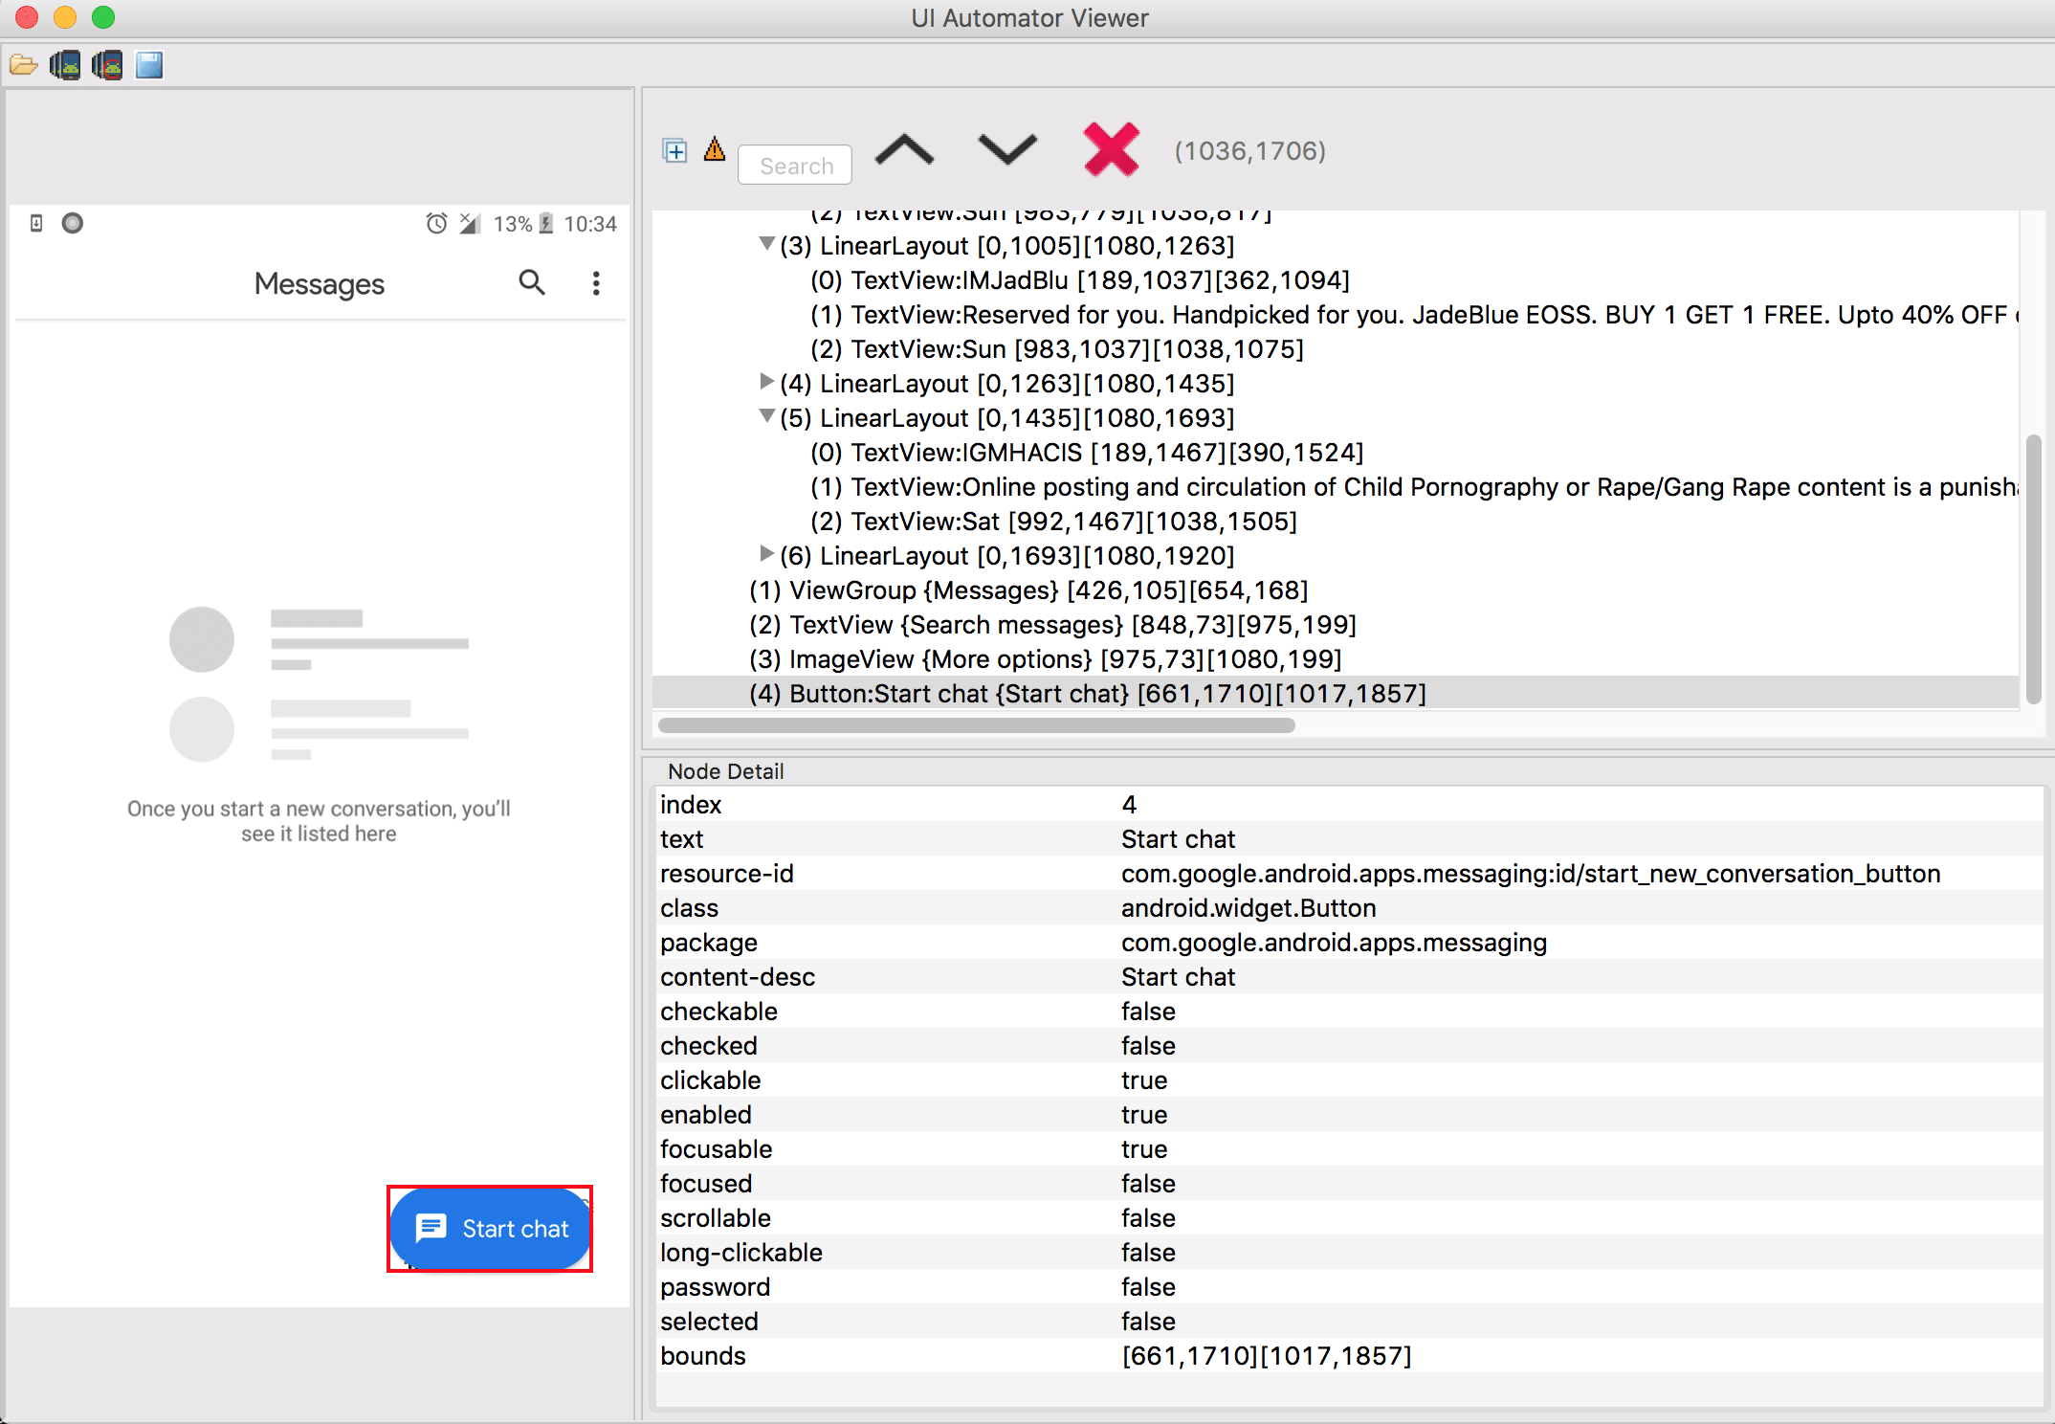Click the Search input field
The width and height of the screenshot is (2055, 1424).
(795, 166)
